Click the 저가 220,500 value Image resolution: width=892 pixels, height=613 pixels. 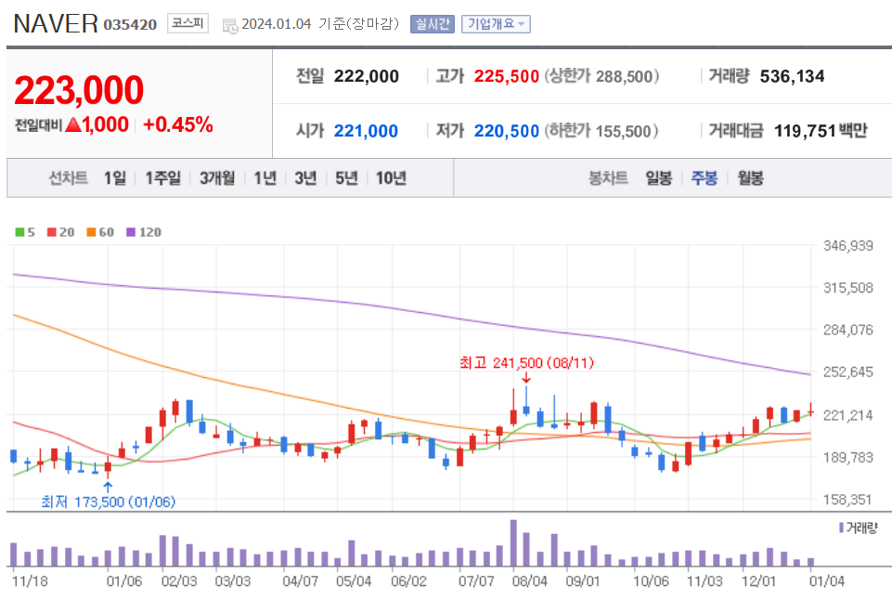506,131
